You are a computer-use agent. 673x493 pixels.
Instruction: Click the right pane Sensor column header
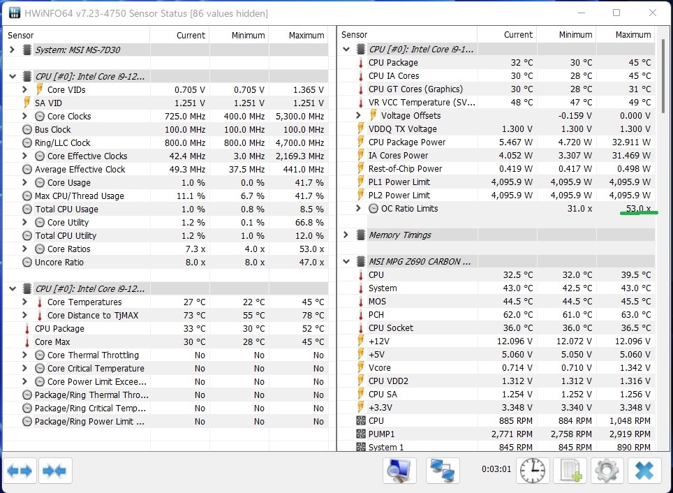pos(407,35)
